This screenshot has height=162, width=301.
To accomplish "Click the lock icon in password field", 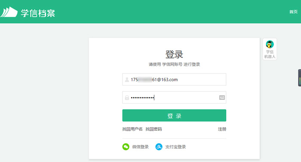I will 127,98.
